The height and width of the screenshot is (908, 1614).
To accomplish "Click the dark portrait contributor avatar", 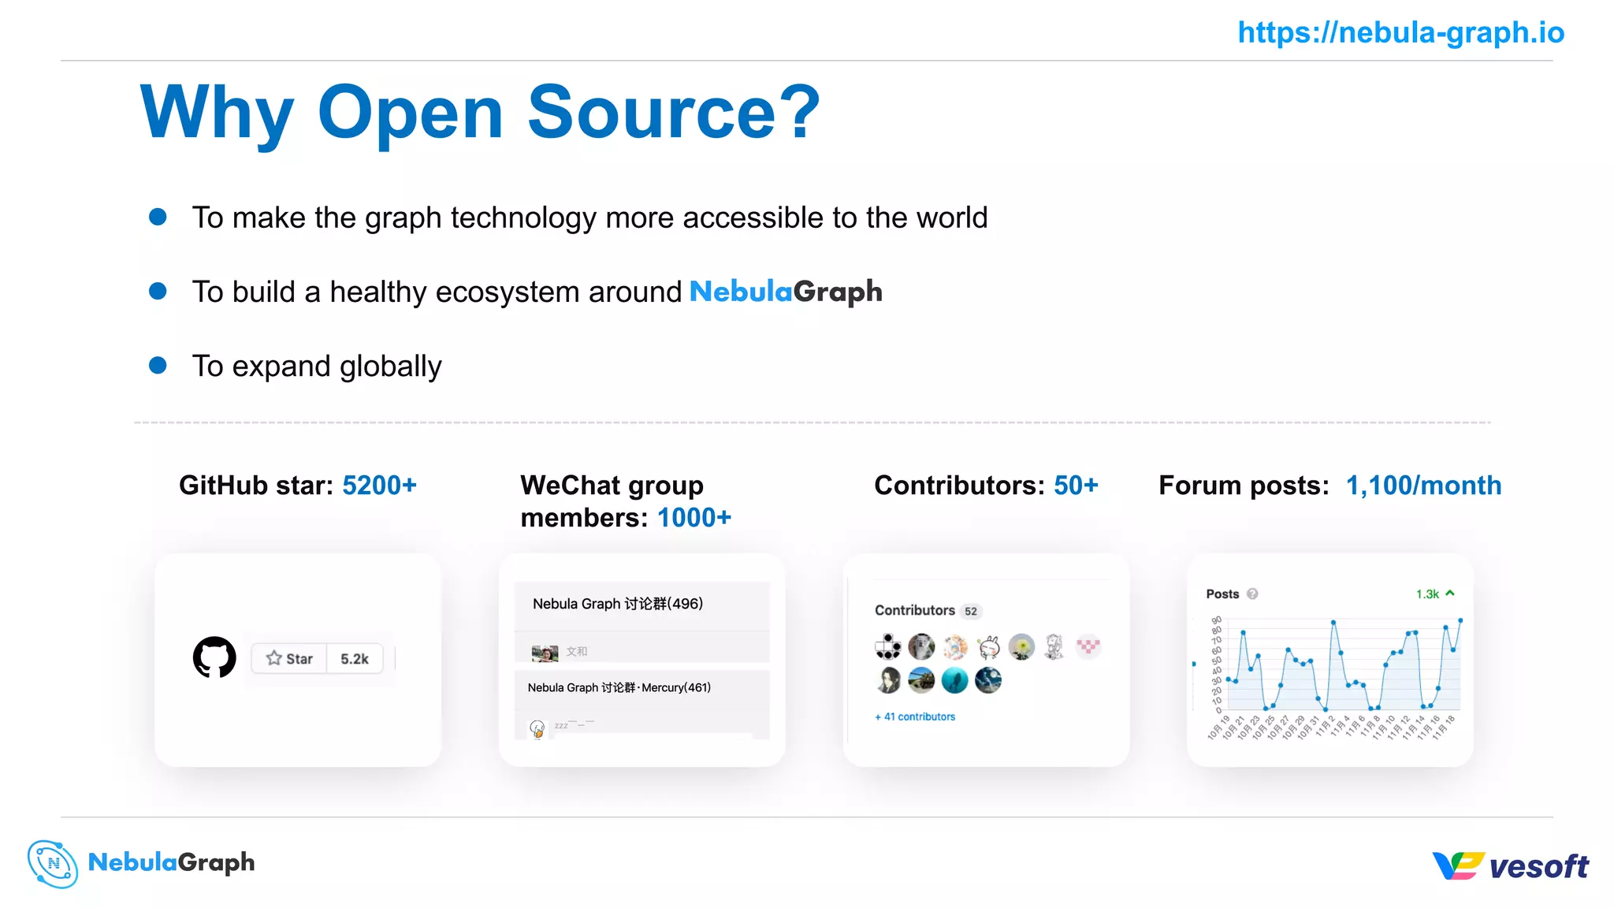I will pyautogui.click(x=888, y=680).
